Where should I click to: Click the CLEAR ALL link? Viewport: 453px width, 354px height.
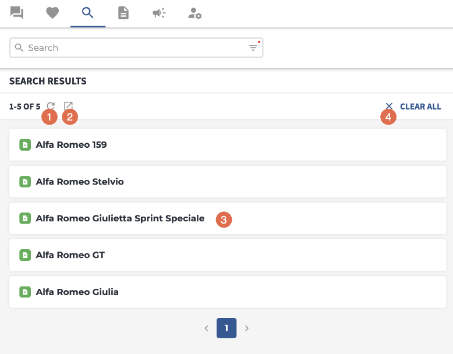pos(420,107)
